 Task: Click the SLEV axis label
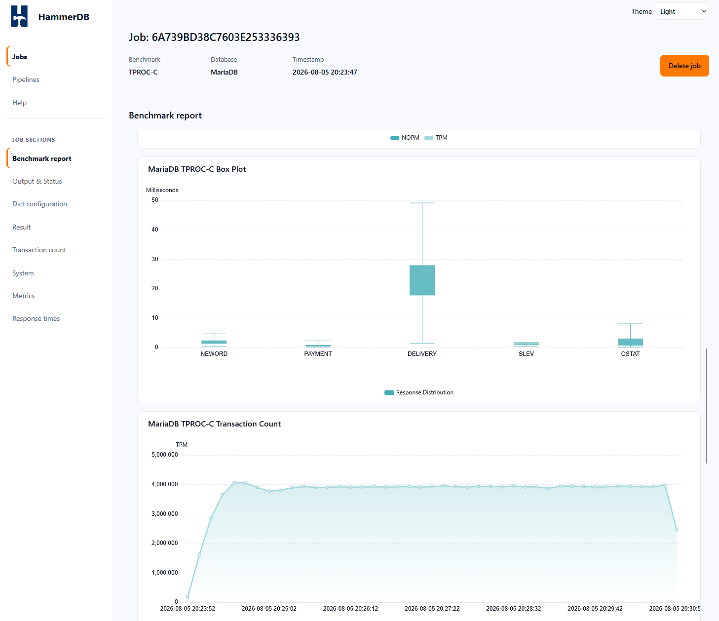point(526,354)
